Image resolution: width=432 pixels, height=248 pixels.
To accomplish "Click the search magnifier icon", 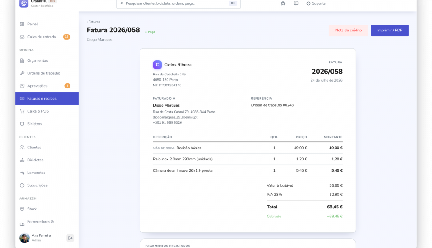I will (121, 3).
